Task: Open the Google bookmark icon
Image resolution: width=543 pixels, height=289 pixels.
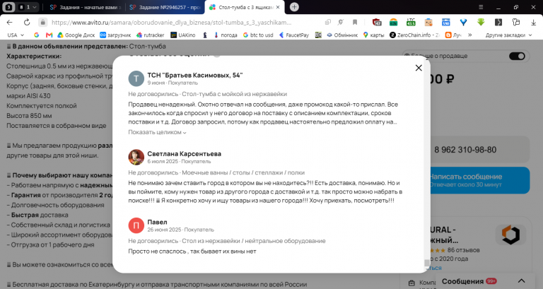Action: [37, 35]
